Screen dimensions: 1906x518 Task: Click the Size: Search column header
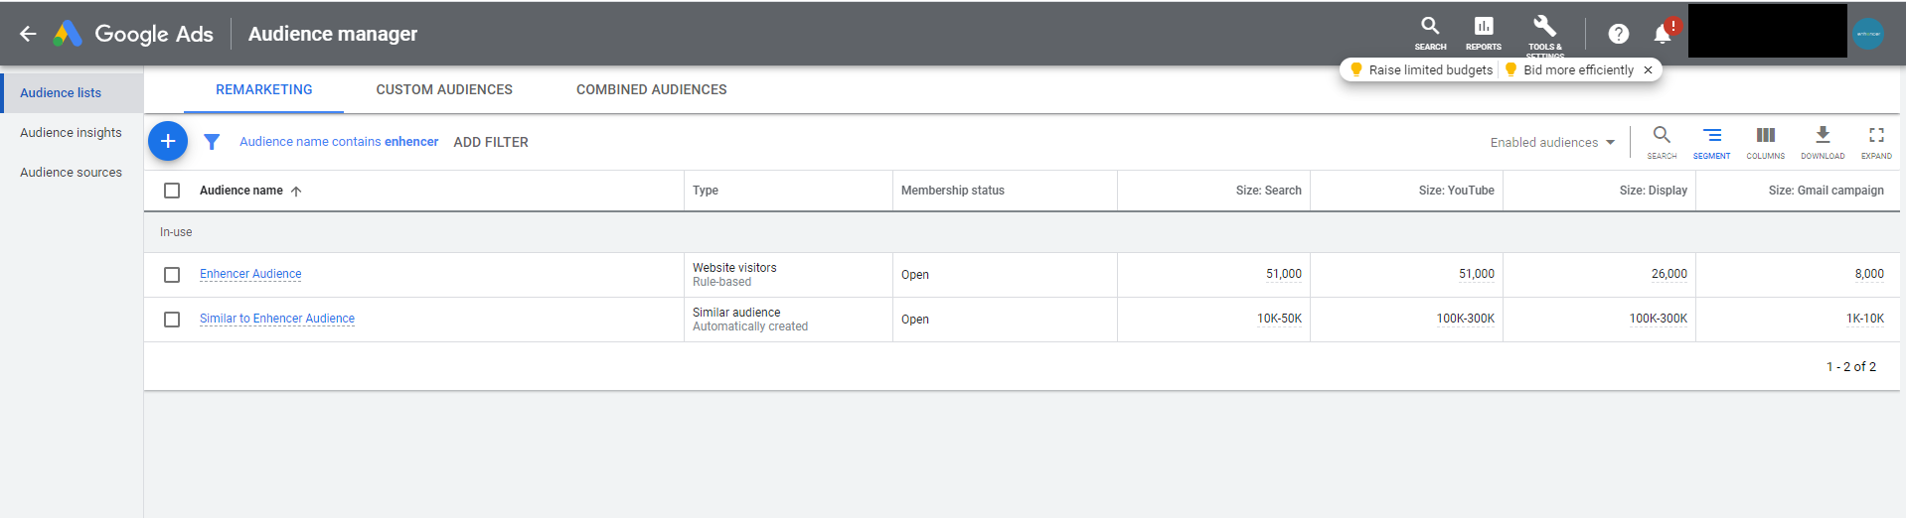1268,191
